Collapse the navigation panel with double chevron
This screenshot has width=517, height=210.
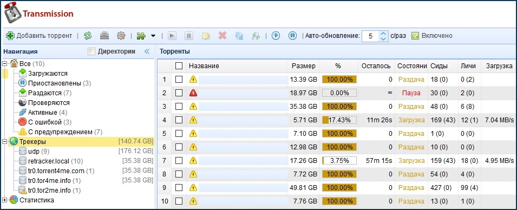[x=147, y=51]
